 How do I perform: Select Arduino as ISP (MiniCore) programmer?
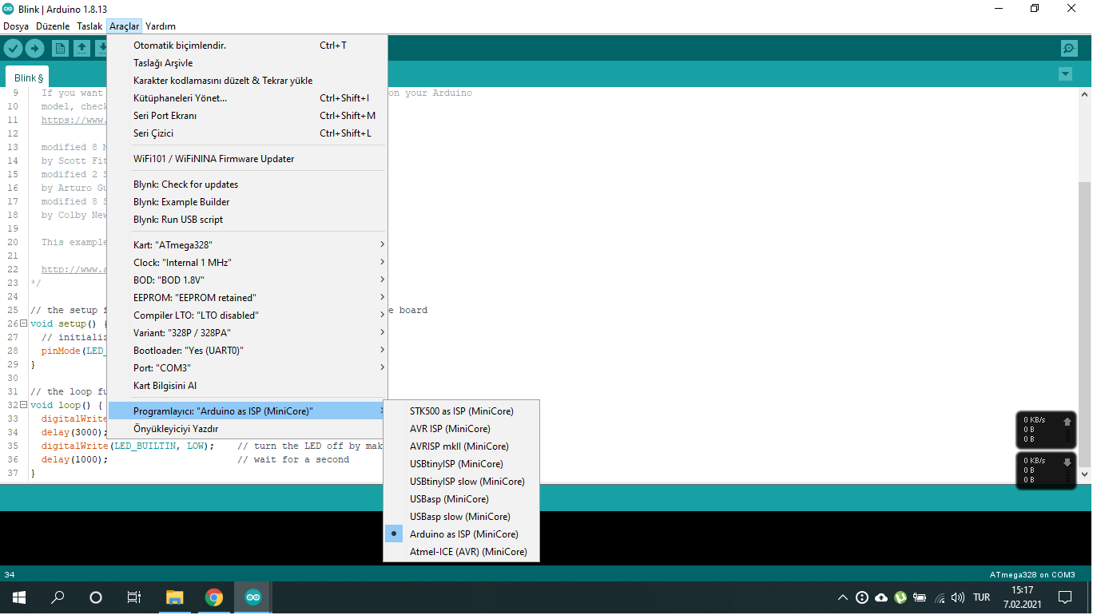tap(463, 534)
